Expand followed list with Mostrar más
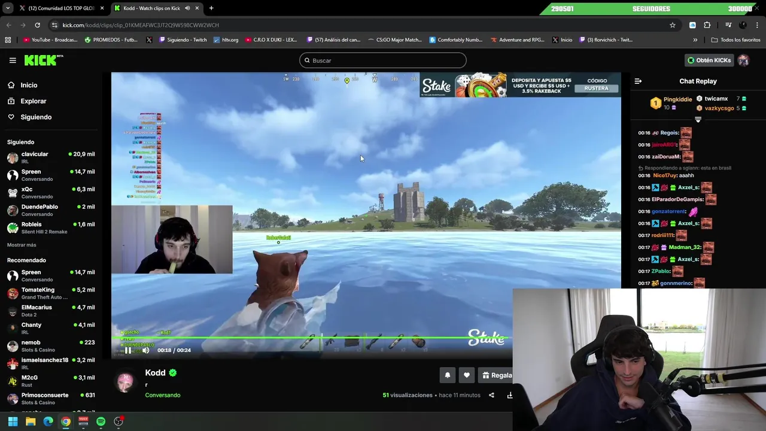 coord(22,245)
